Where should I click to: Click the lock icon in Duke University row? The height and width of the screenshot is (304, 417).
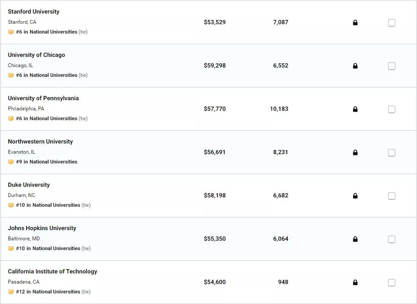point(355,196)
